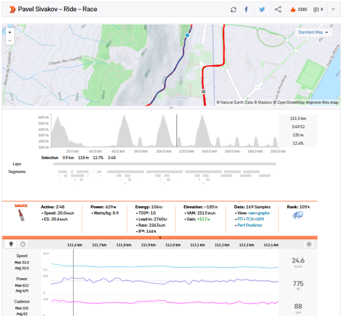The image size is (341, 316).
Task: Open comments via the speech bubble icon
Action: pos(316,9)
